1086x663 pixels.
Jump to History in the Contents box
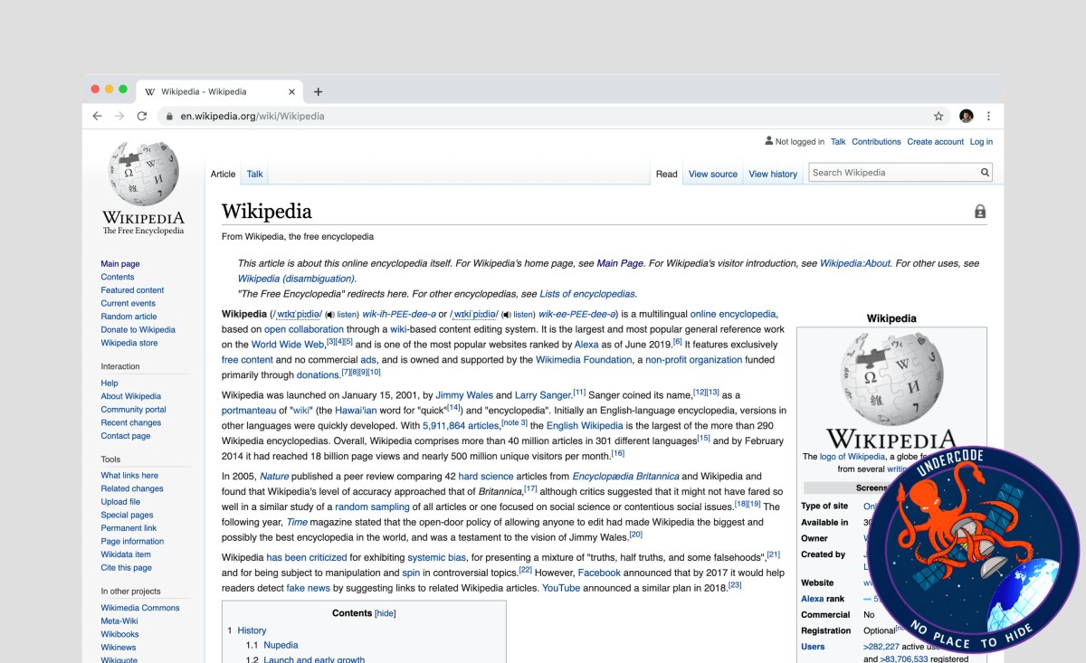click(252, 630)
